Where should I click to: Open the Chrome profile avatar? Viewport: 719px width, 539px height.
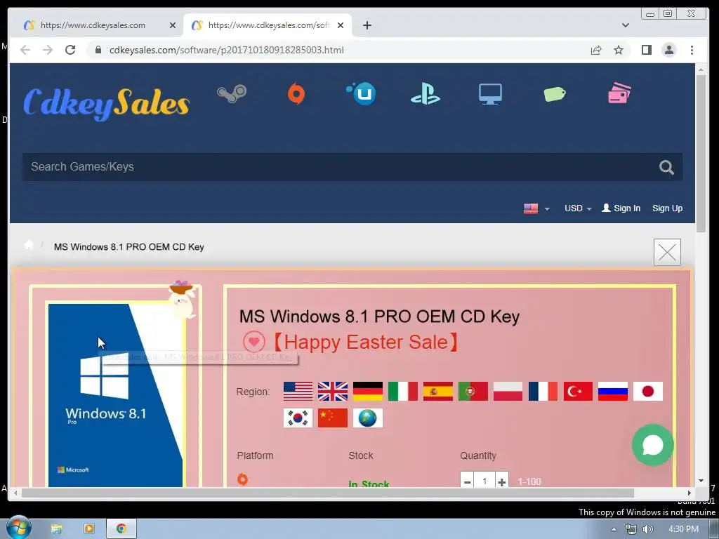click(669, 50)
